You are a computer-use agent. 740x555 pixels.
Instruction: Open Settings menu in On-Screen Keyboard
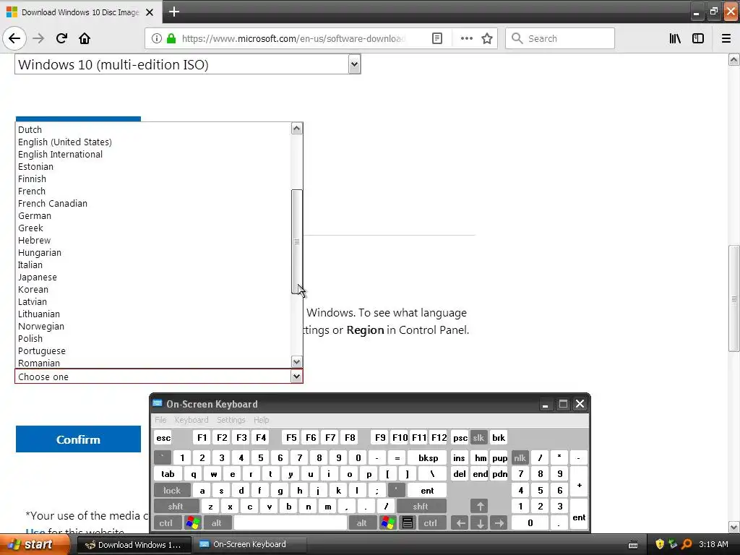click(x=231, y=420)
